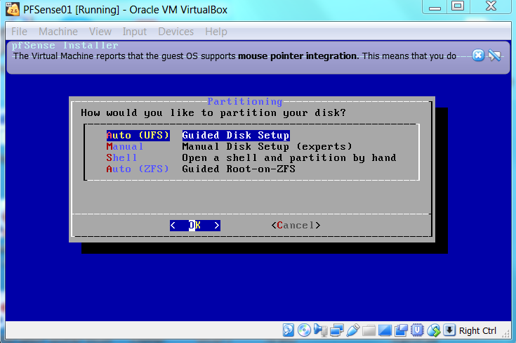Select the OK button in Partitioning dialog
The width and height of the screenshot is (516, 343).
coord(195,226)
